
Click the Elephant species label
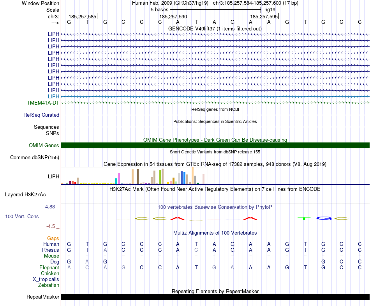[x=49, y=268]
